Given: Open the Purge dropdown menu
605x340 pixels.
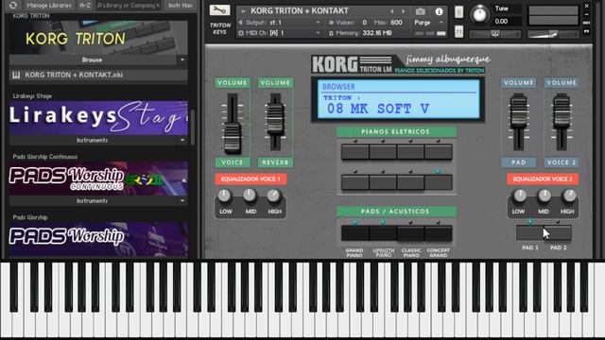Looking at the screenshot, I should 428,23.
